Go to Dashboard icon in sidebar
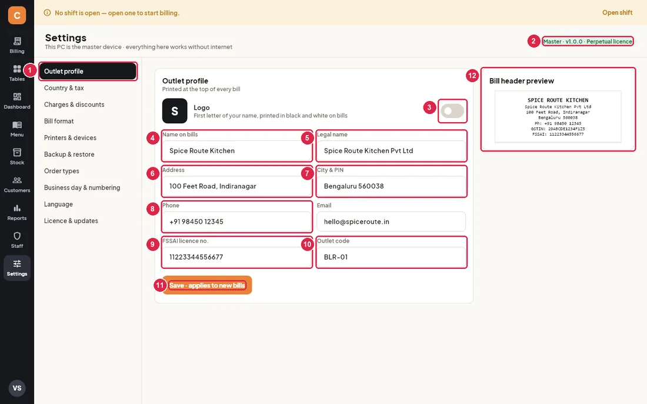The image size is (647, 404). (x=17, y=97)
